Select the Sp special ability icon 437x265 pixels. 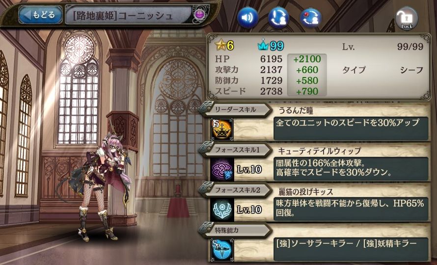pyautogui.click(x=222, y=250)
